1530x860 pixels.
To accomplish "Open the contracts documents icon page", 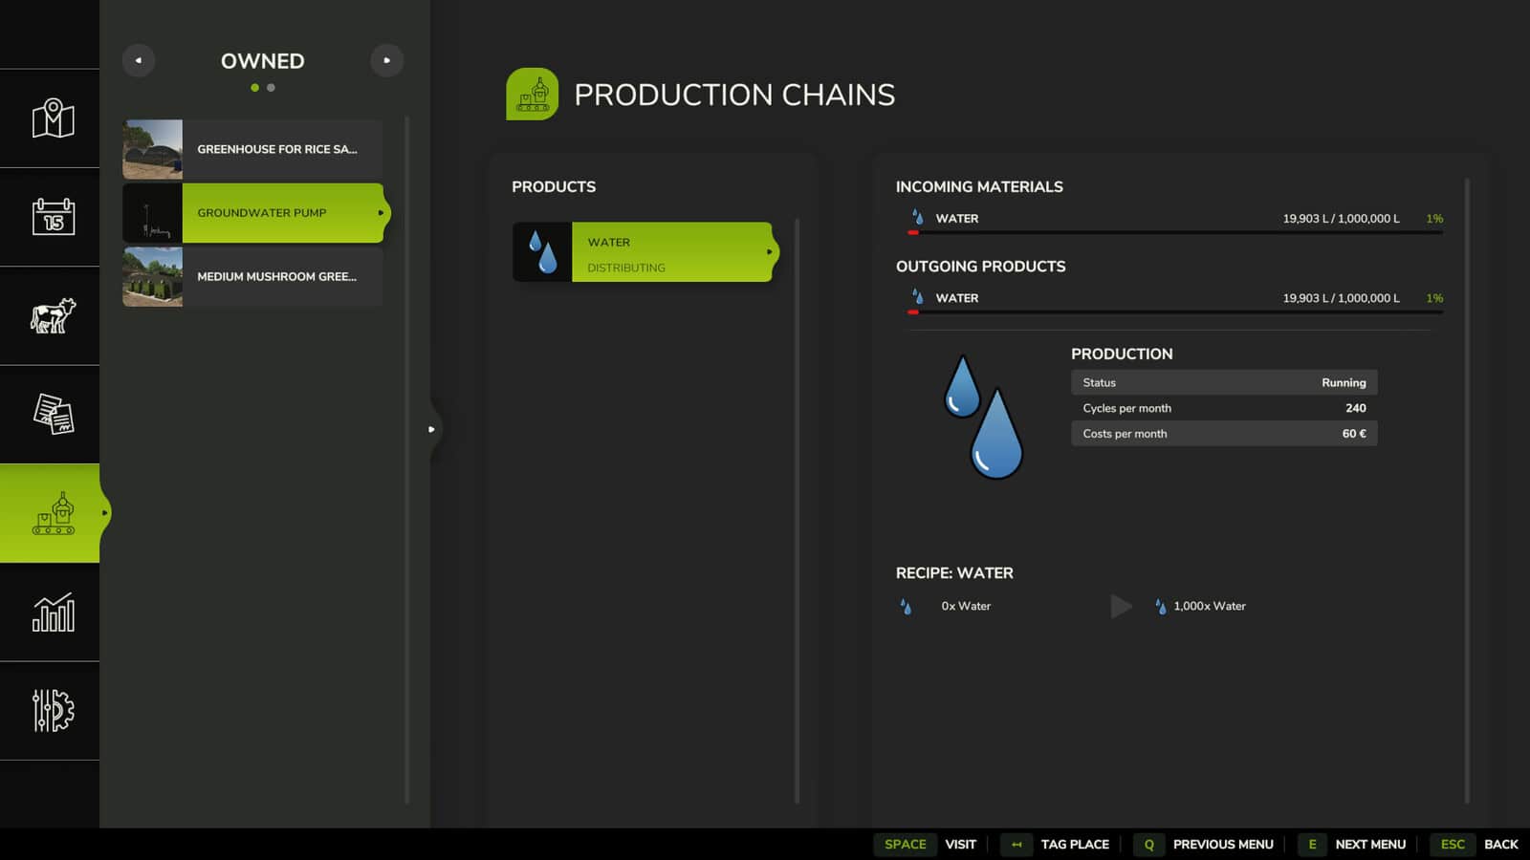I will 53,414.
